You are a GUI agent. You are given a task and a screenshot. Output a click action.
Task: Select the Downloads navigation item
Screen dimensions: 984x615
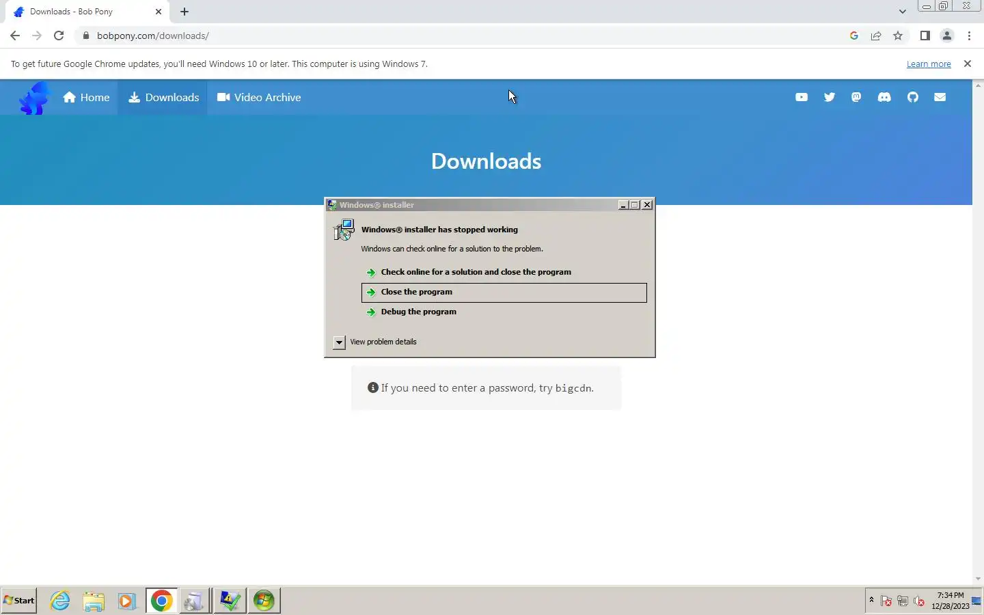click(x=163, y=97)
